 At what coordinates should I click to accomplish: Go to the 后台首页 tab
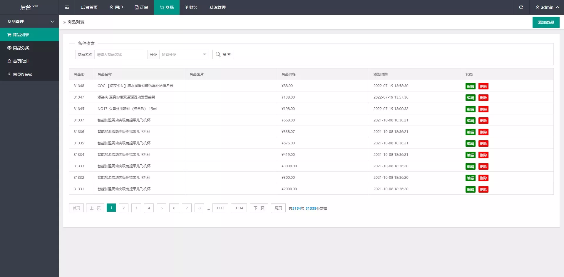click(x=89, y=7)
